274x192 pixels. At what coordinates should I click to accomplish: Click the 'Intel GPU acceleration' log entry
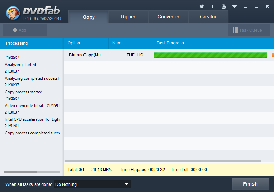[x=32, y=119]
